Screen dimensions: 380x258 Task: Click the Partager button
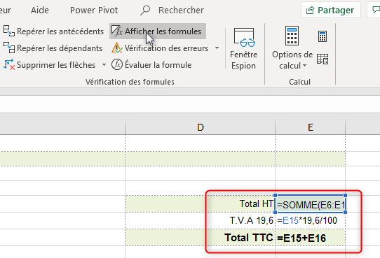(331, 10)
